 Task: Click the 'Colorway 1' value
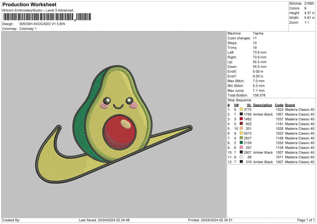(28, 29)
